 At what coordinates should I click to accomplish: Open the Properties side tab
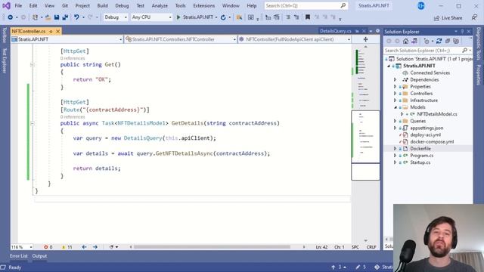click(479, 74)
